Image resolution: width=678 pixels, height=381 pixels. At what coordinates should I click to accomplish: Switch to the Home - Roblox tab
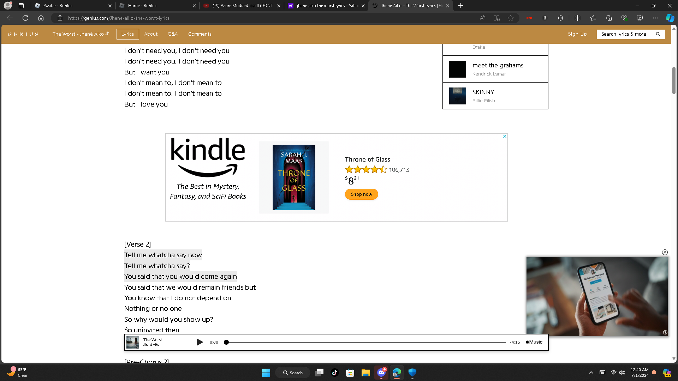coord(157,6)
